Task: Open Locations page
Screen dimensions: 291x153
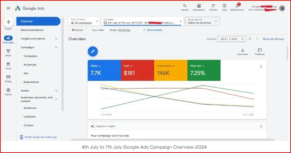Action: pos(30,116)
